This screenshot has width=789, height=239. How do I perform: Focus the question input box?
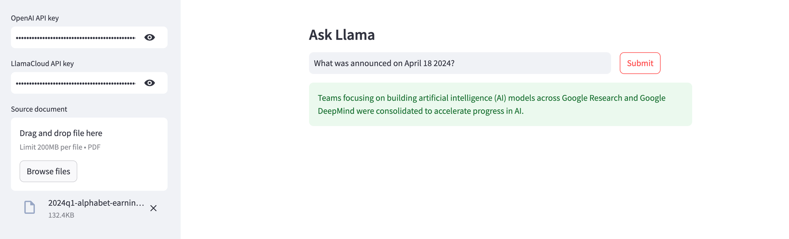tap(459, 63)
